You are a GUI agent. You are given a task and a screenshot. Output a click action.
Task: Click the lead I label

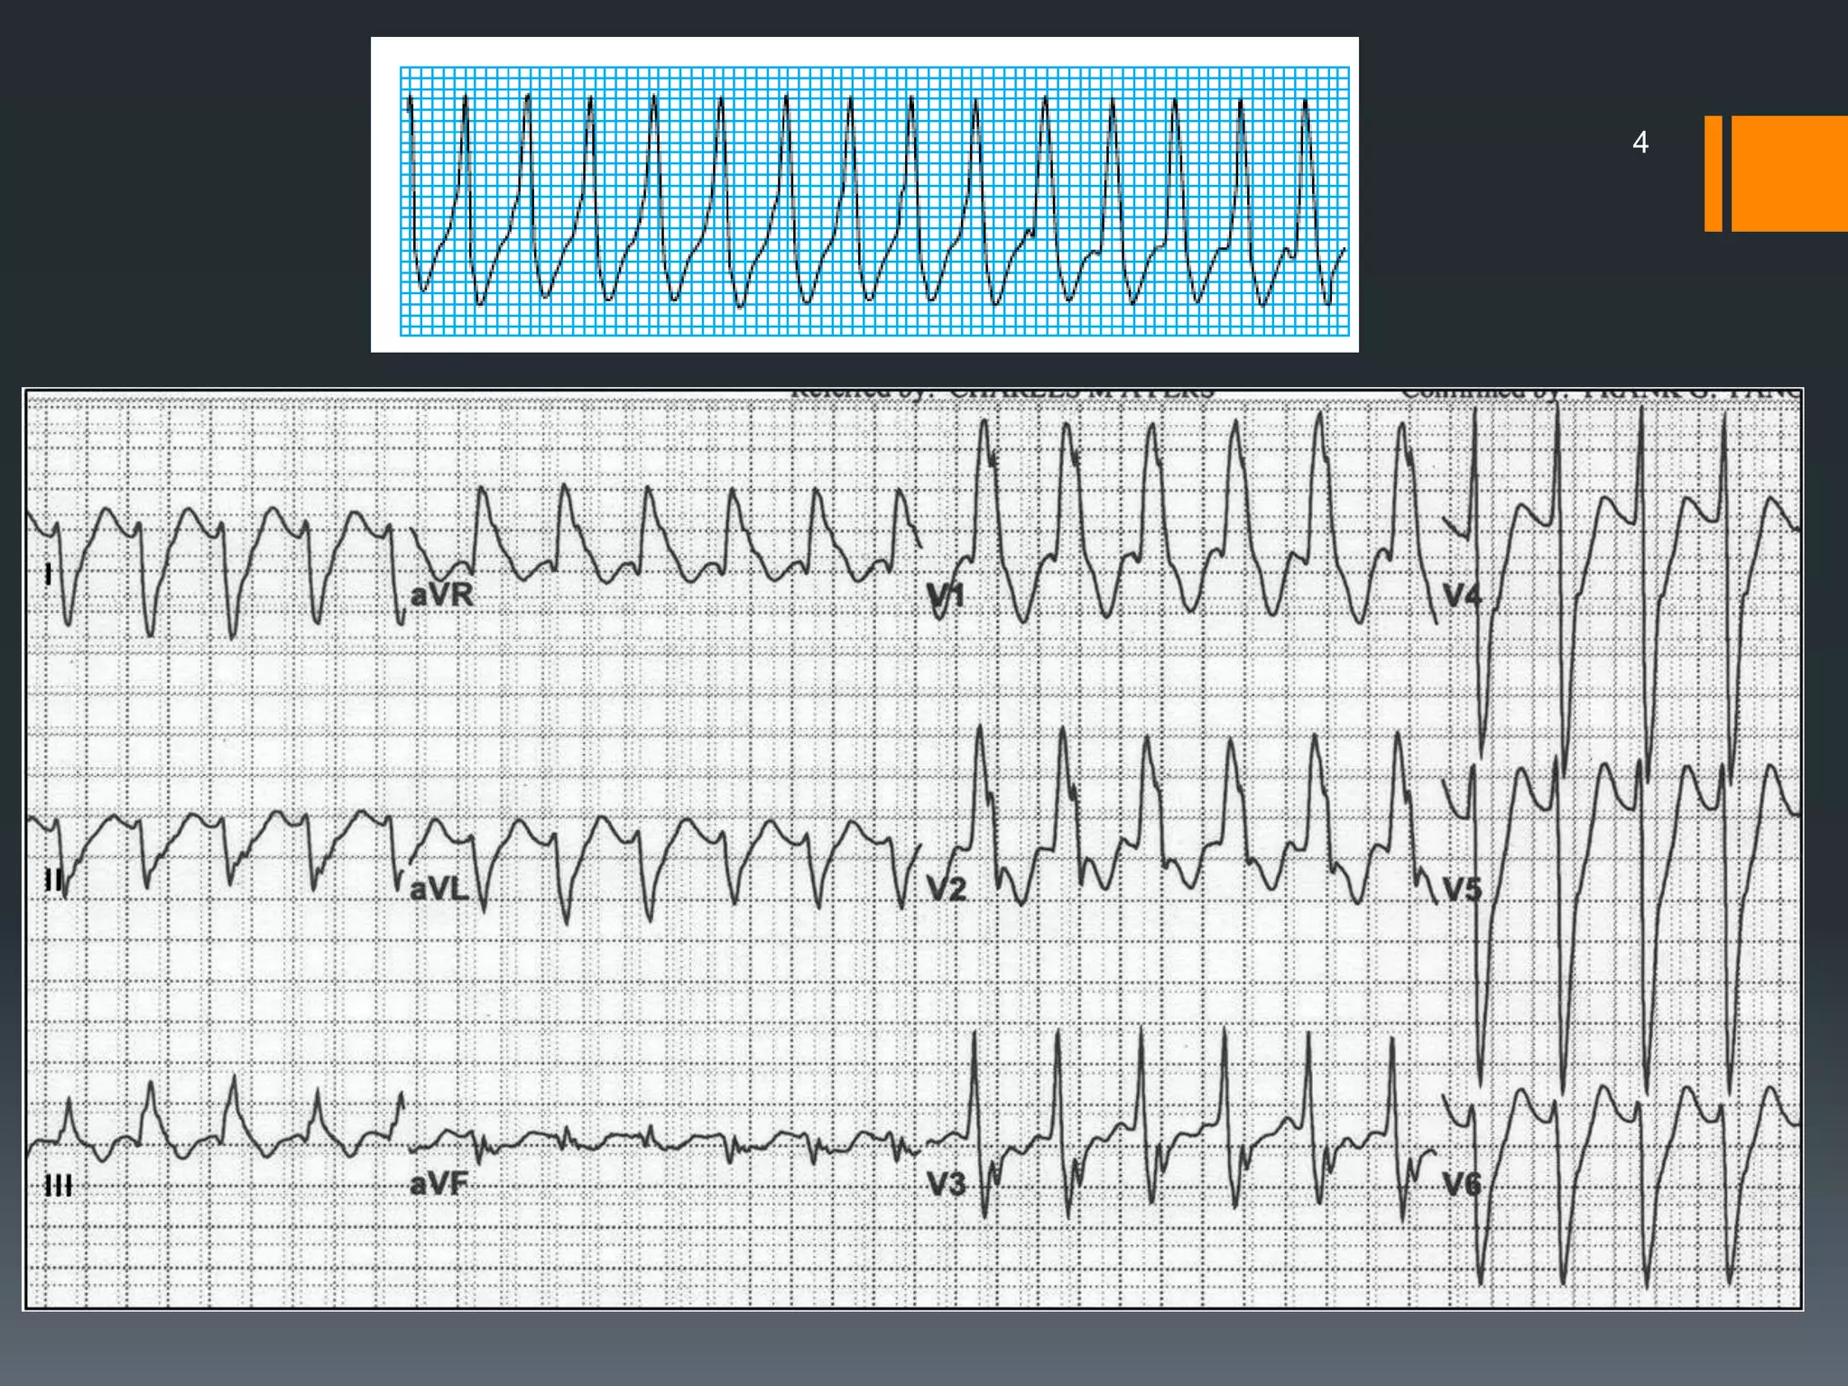[x=49, y=574]
